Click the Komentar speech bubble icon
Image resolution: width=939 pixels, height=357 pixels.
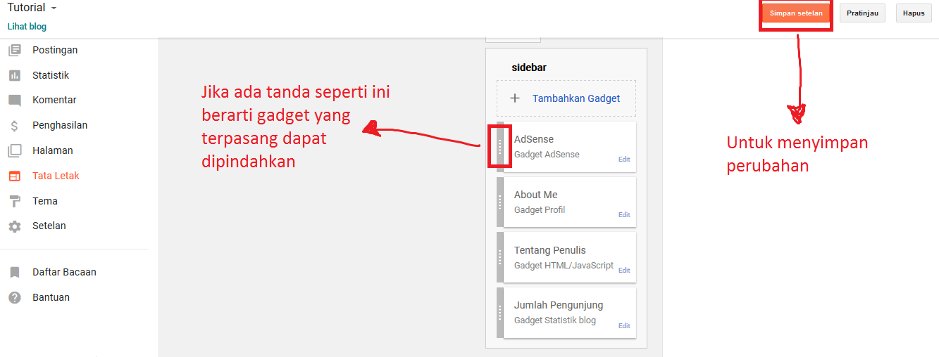(x=15, y=100)
